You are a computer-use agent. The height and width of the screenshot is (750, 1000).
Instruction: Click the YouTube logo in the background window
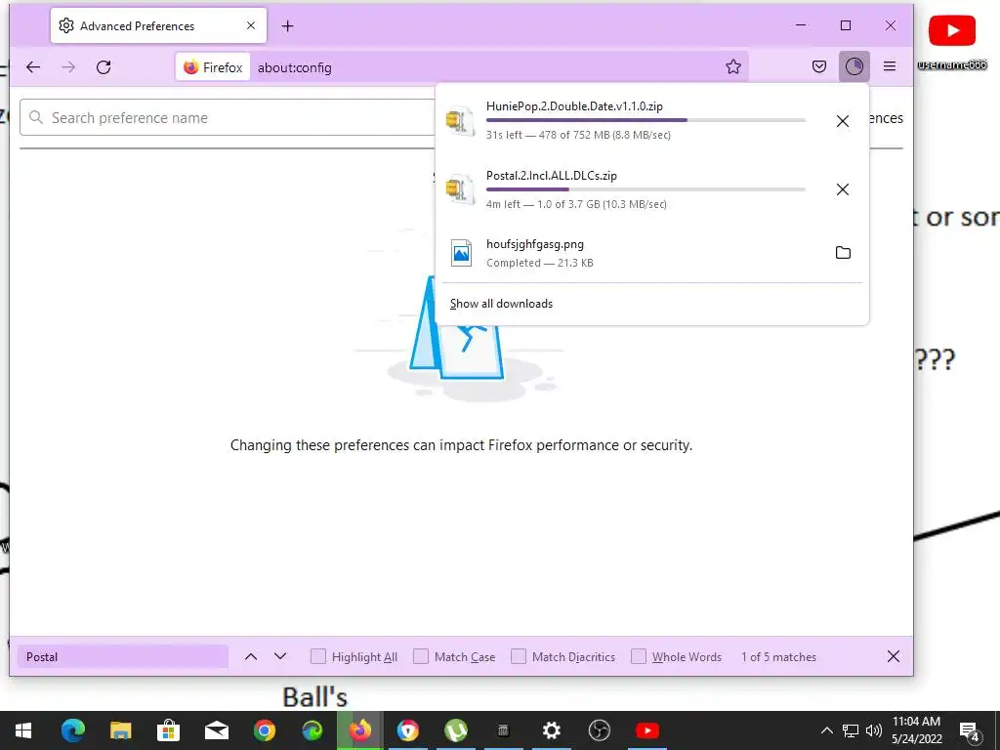(x=952, y=30)
